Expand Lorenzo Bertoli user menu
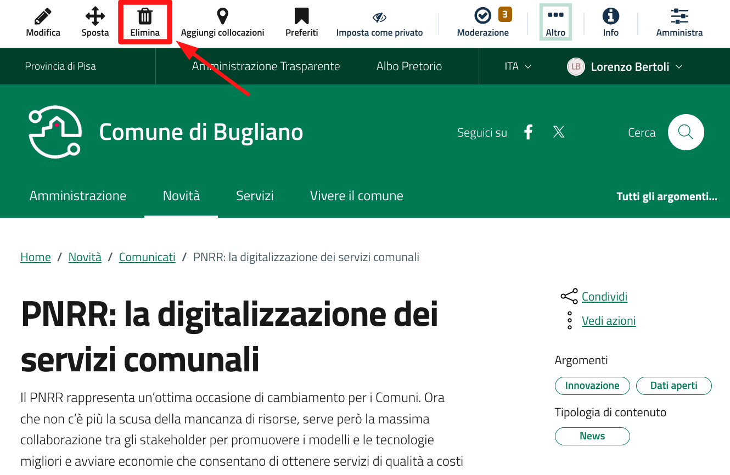This screenshot has height=475, width=730. click(x=625, y=67)
